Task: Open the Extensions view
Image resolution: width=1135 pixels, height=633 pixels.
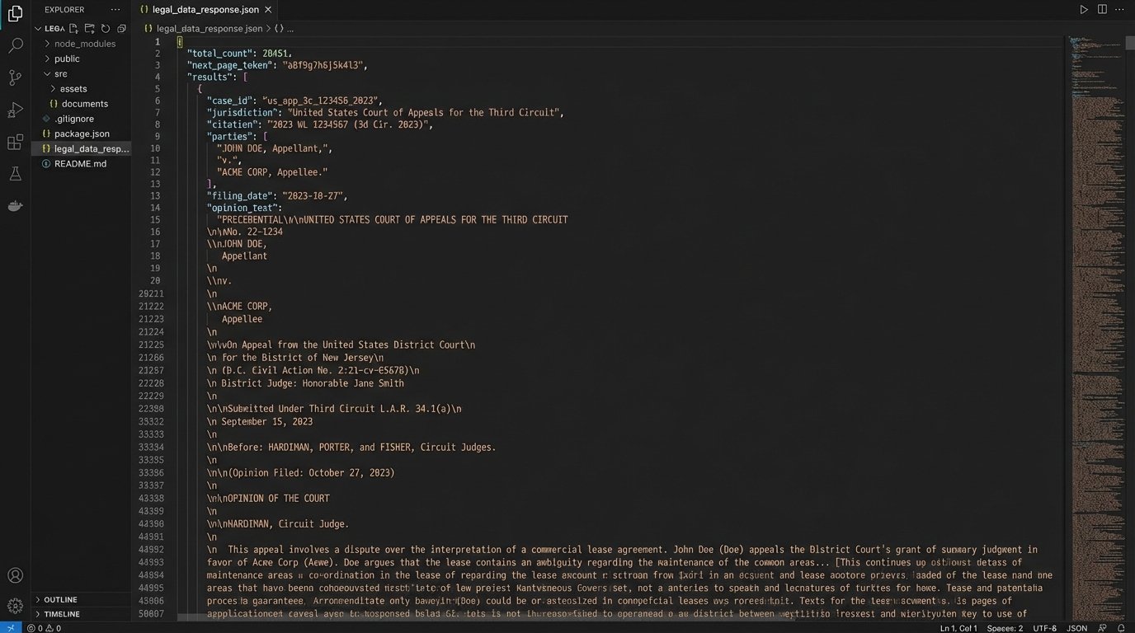Action: pyautogui.click(x=15, y=142)
